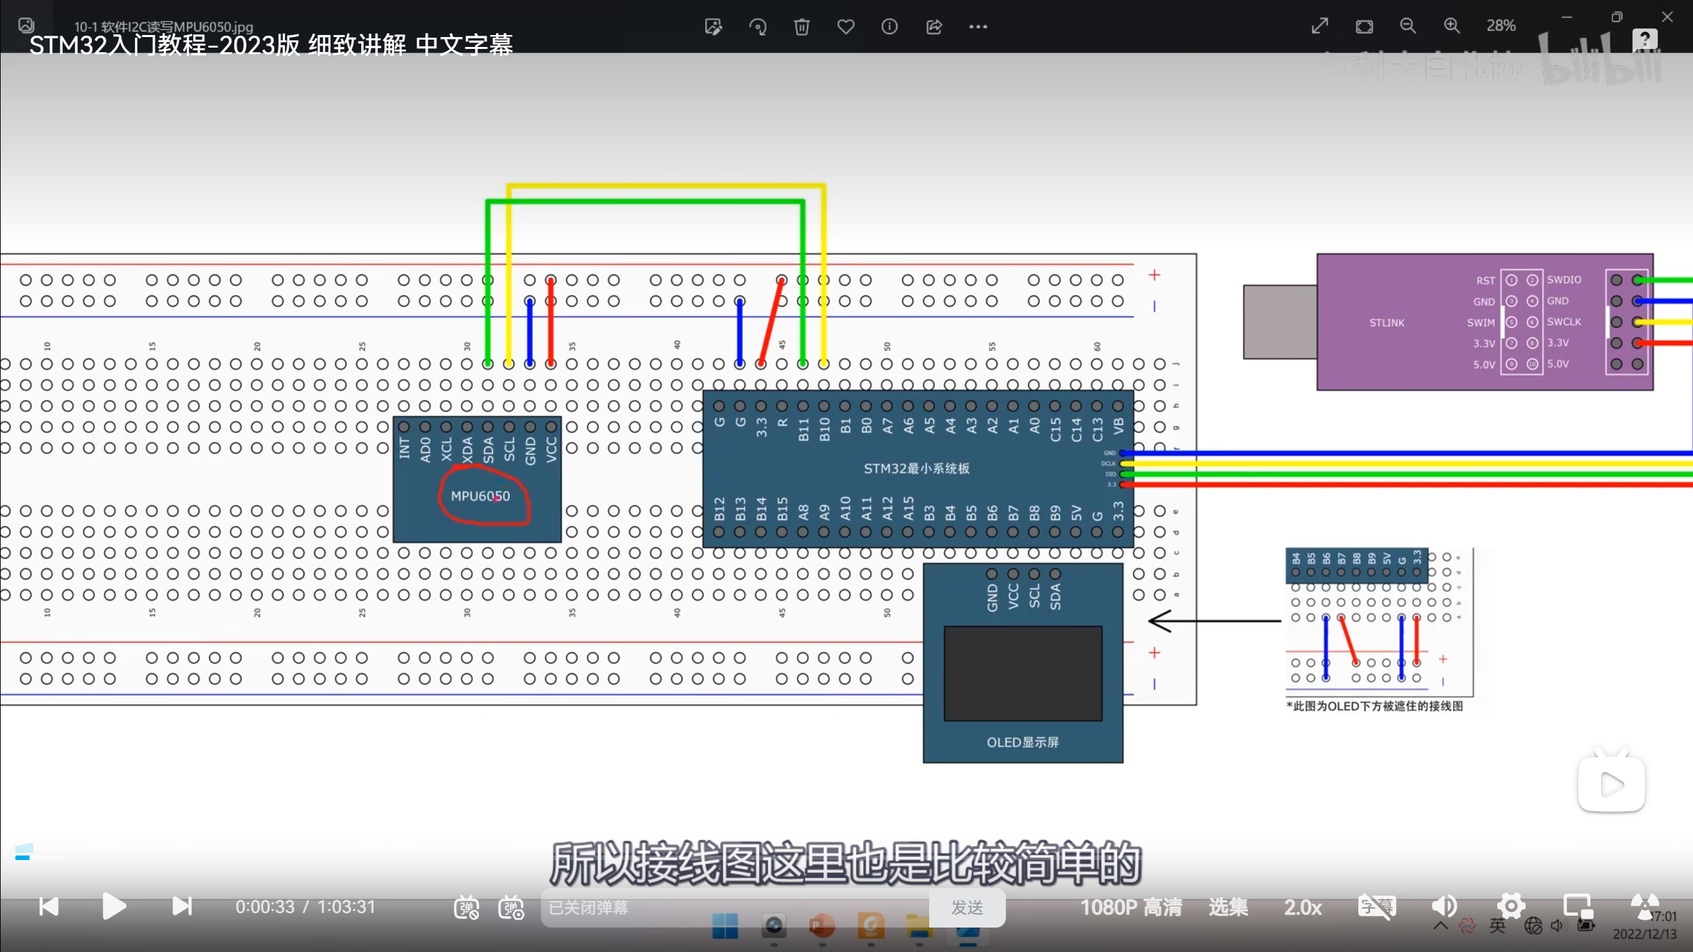Mute the video volume
The image size is (1693, 952).
pyautogui.click(x=1444, y=906)
